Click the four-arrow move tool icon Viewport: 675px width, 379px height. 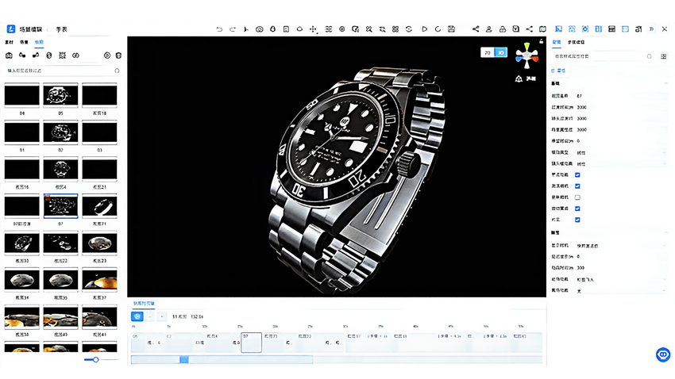point(314,29)
